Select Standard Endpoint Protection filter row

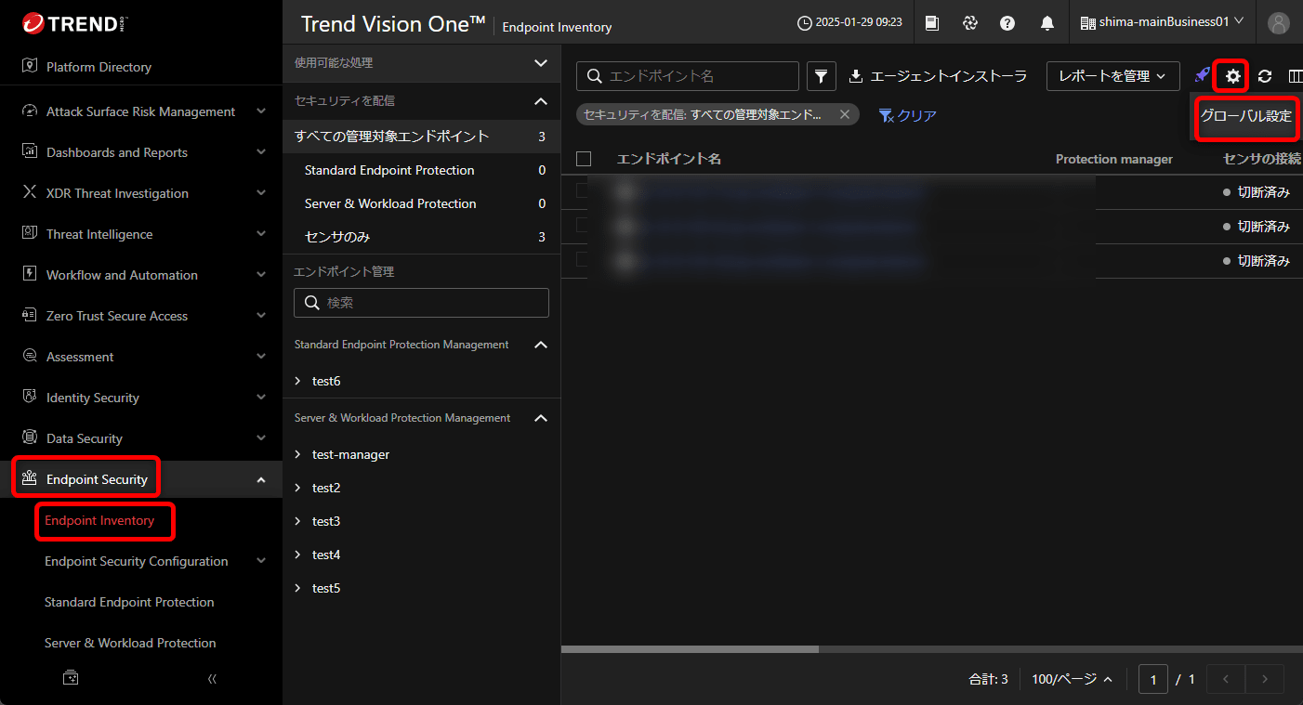pos(421,170)
